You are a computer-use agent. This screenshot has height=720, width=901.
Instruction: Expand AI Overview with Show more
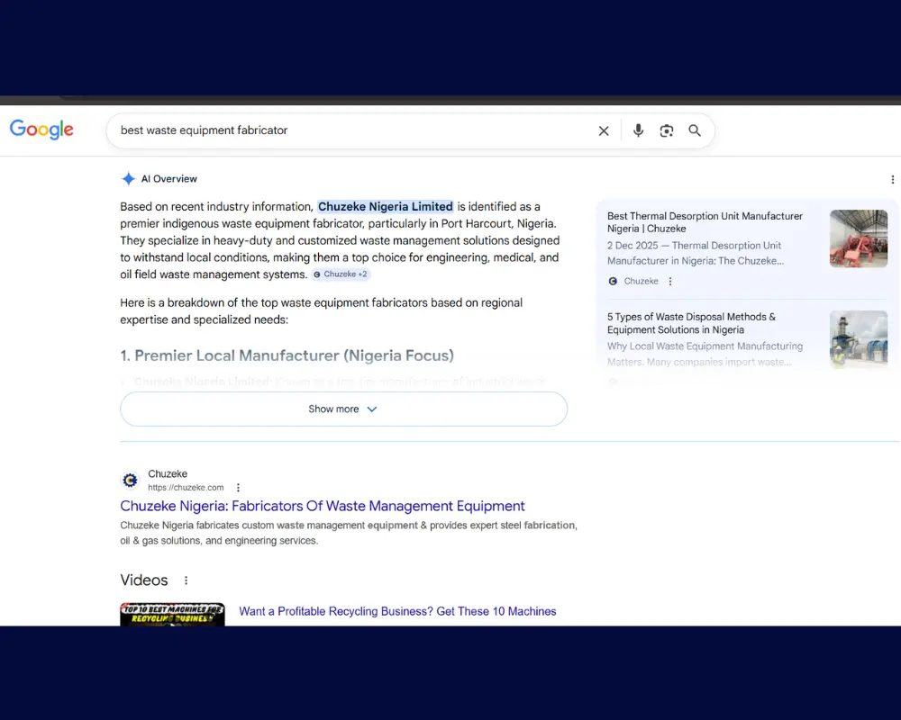pos(343,409)
